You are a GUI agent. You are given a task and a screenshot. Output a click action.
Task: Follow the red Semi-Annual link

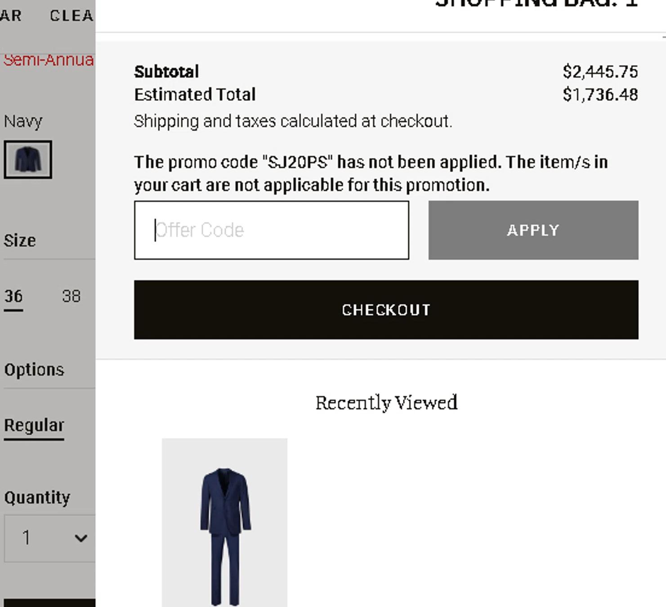click(48, 60)
